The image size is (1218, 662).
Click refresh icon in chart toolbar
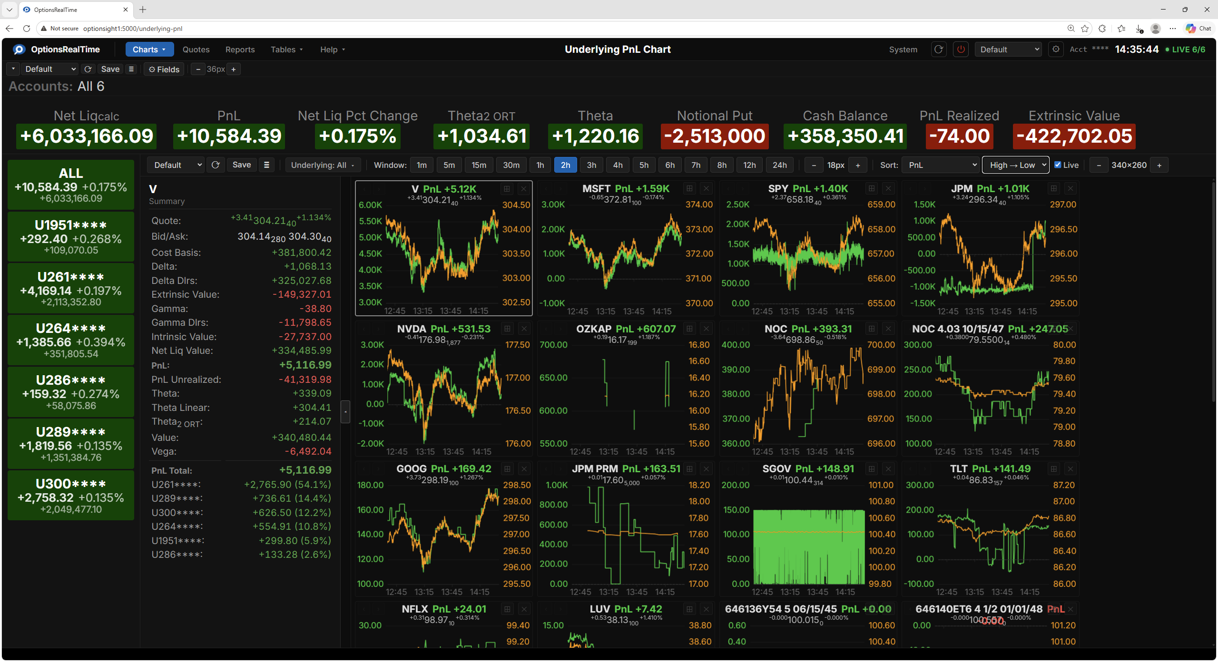pos(216,165)
